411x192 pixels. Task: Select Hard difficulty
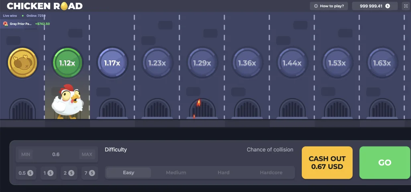point(224,173)
